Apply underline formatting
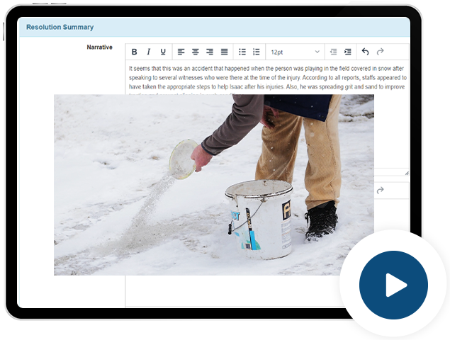450x340 pixels. (x=163, y=52)
